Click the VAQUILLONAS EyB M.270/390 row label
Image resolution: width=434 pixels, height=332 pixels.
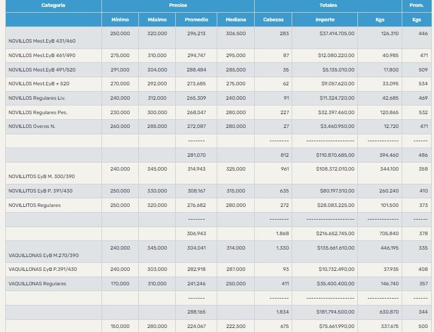[44, 255]
